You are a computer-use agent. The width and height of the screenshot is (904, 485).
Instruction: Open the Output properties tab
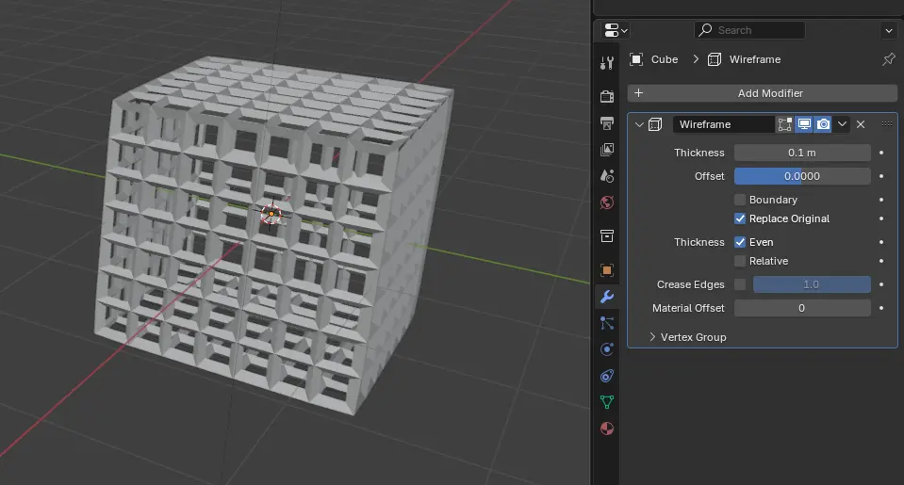click(x=606, y=122)
